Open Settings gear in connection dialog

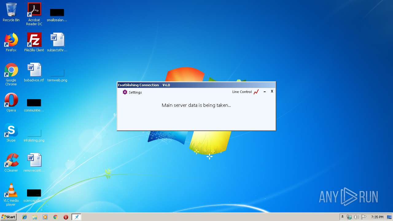[125, 92]
